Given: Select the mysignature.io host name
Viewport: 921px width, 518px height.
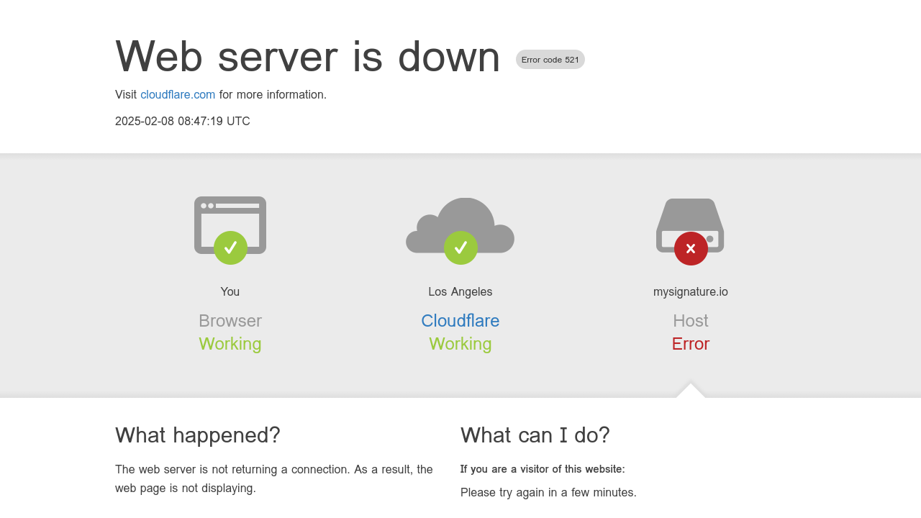Looking at the screenshot, I should (691, 292).
